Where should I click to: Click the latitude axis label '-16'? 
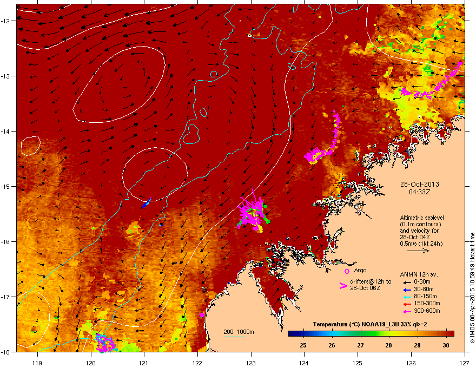pyautogui.click(x=6, y=242)
